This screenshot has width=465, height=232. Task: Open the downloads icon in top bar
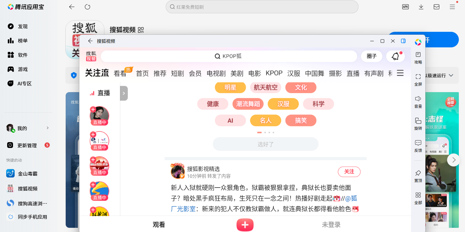(421, 7)
